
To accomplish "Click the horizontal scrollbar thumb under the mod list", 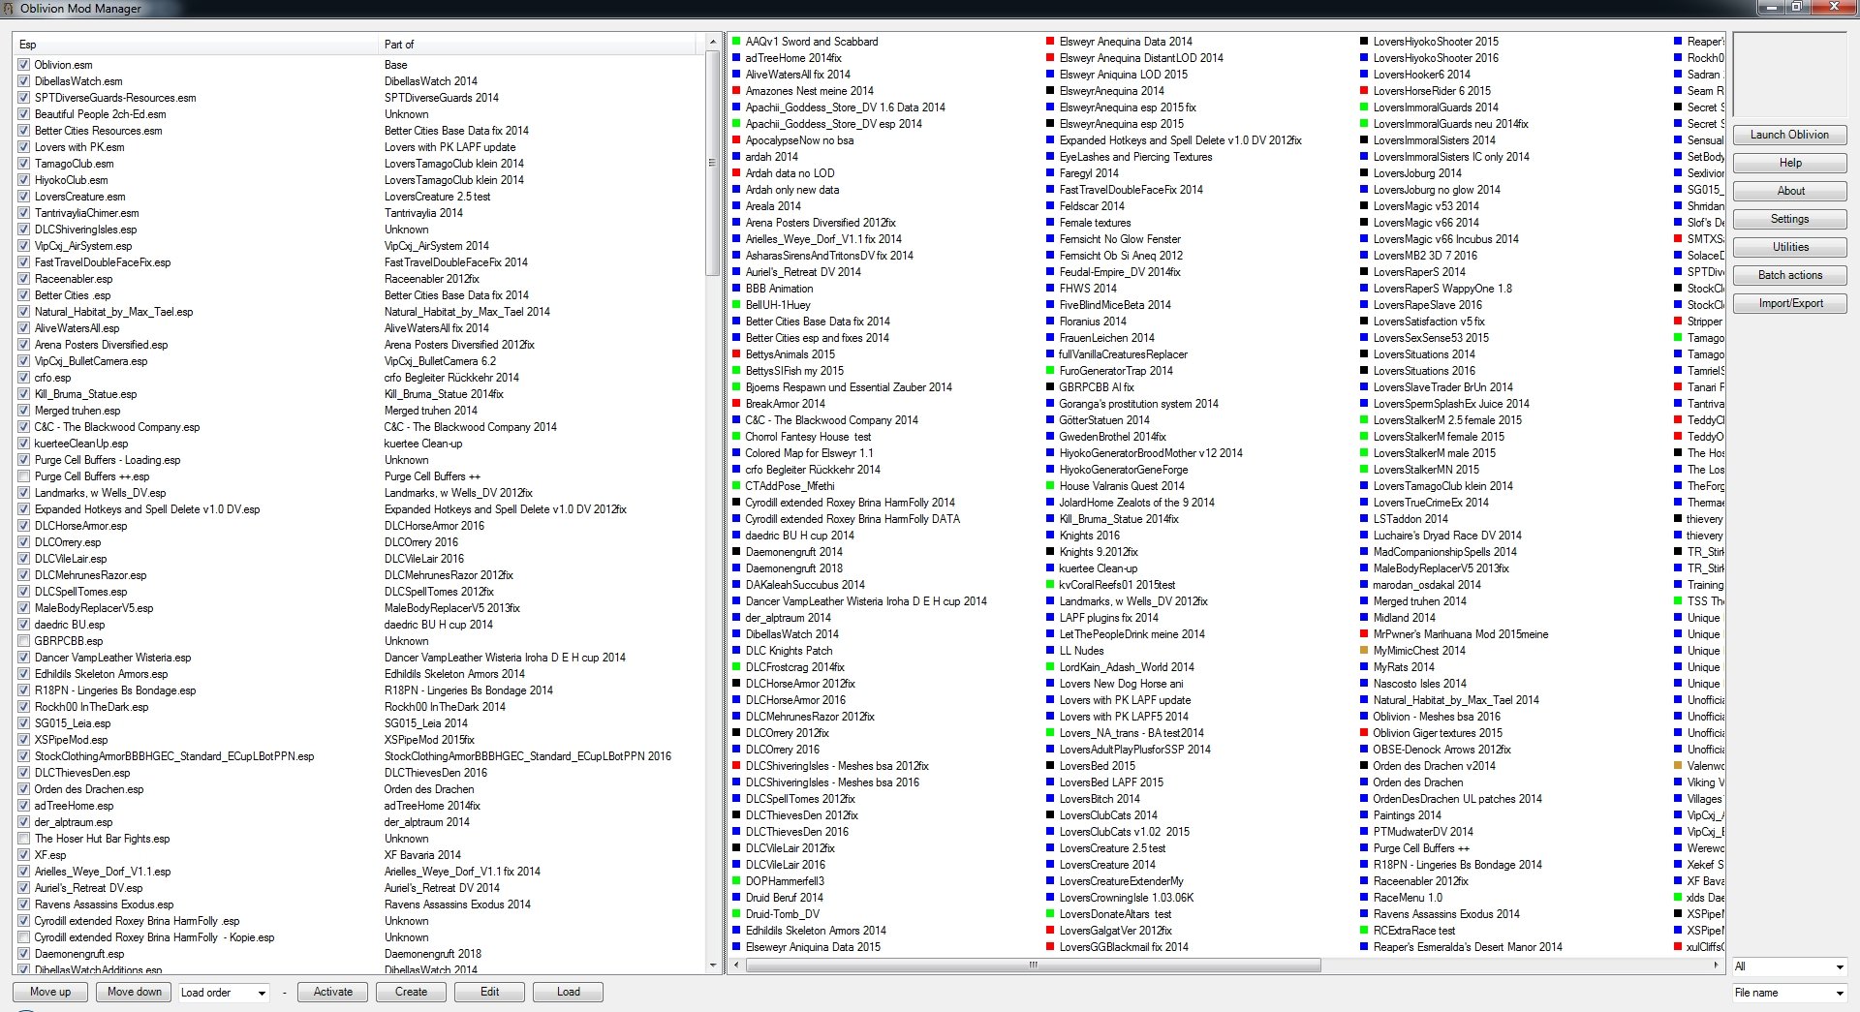I will coord(1033,965).
